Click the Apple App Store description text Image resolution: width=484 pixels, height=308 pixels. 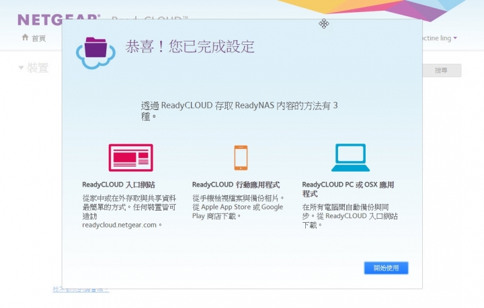[x=238, y=207]
